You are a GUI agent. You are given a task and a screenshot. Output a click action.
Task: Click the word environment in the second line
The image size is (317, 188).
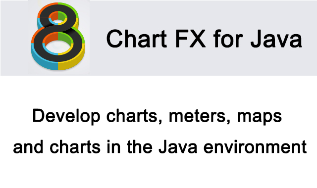[255, 147]
